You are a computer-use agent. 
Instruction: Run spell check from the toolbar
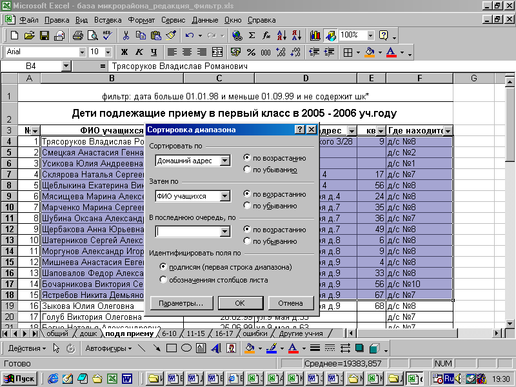coord(107,35)
